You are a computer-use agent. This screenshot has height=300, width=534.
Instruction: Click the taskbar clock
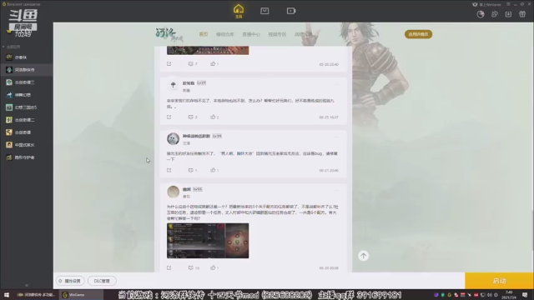point(509,295)
